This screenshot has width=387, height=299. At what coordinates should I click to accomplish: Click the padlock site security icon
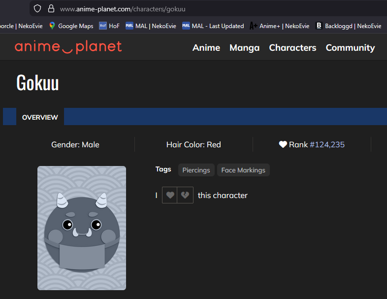(x=51, y=9)
